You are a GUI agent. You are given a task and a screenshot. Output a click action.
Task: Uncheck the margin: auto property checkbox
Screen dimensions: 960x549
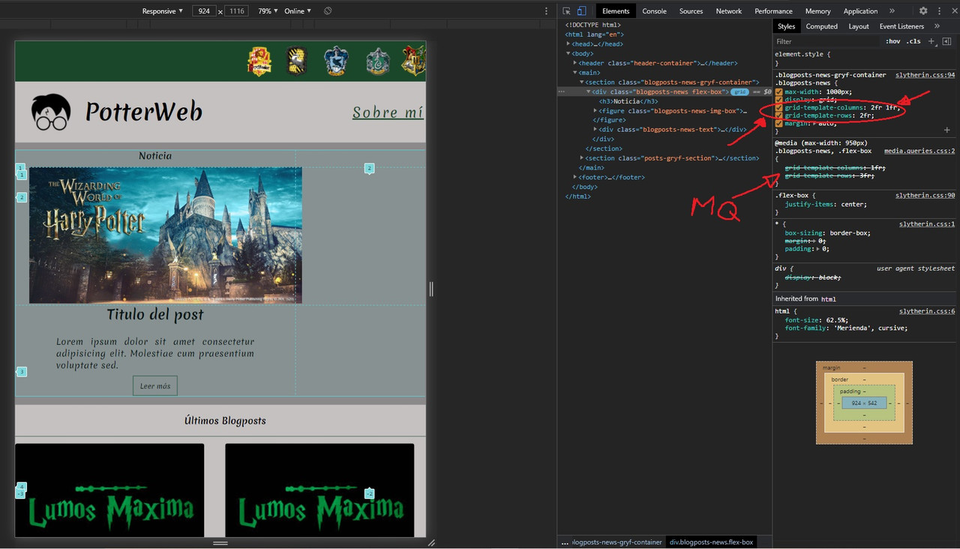tap(779, 123)
